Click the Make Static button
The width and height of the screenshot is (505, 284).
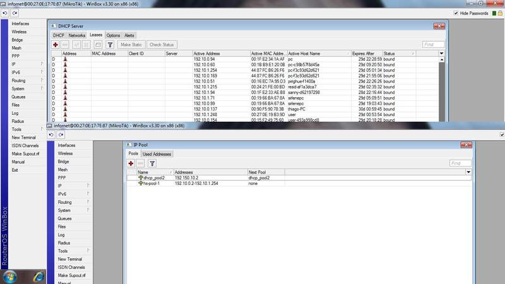[131, 45]
